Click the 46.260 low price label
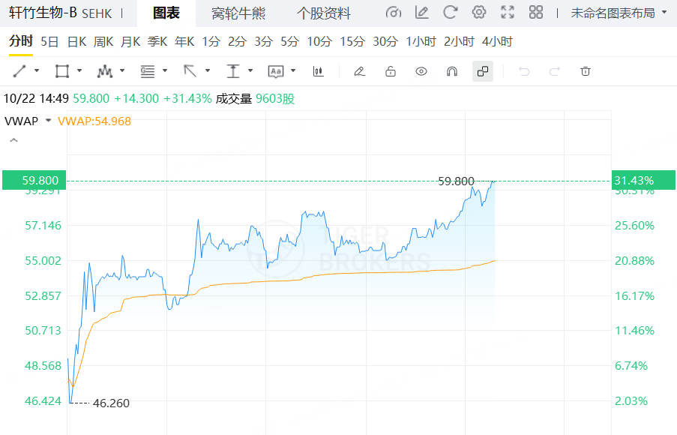677x435 pixels. pyautogui.click(x=111, y=403)
